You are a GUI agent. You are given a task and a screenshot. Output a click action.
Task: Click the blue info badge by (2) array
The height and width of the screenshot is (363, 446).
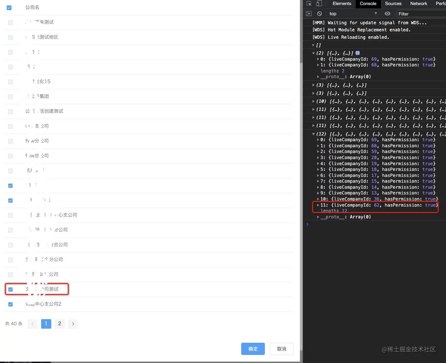point(358,53)
